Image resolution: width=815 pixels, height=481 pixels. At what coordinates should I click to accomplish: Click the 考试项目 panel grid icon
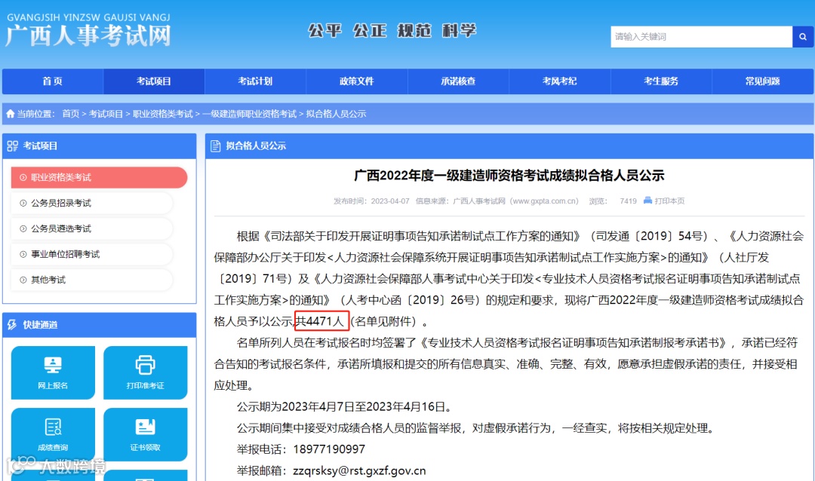13,146
